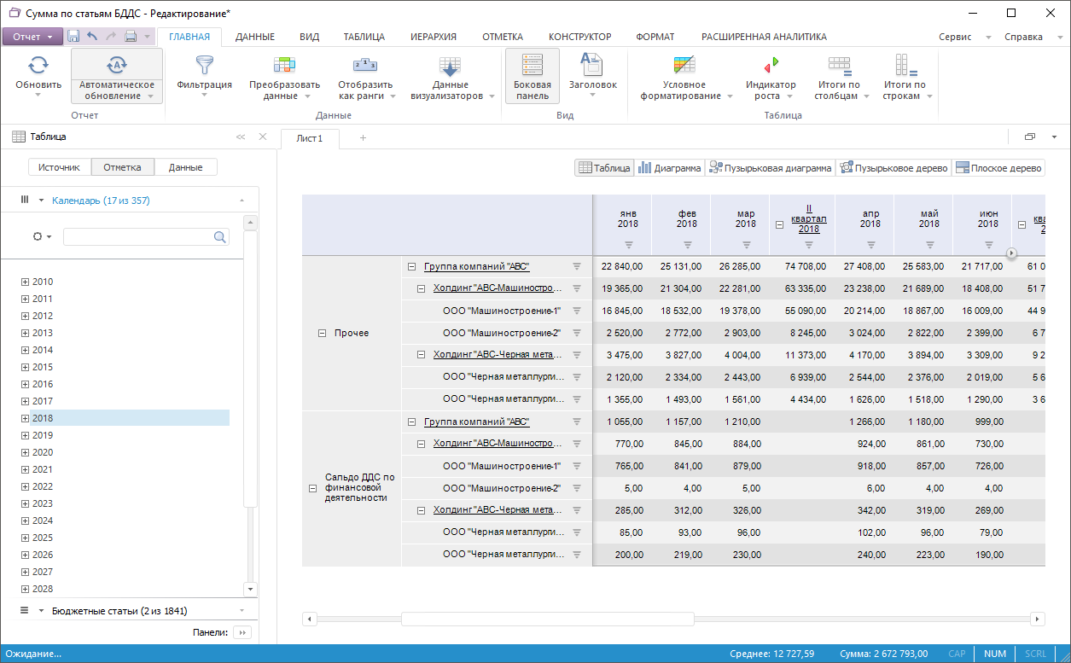Select the Пузырьковое дерево view button
The height and width of the screenshot is (663, 1071).
[x=893, y=168]
